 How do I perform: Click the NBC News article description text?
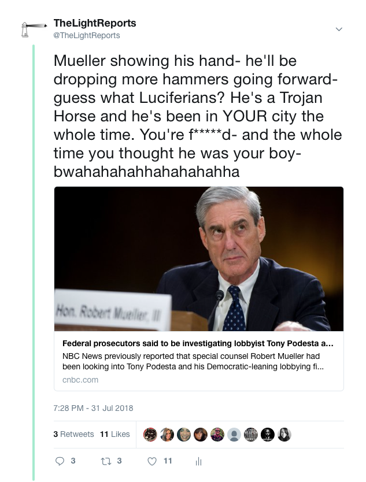coord(191,361)
